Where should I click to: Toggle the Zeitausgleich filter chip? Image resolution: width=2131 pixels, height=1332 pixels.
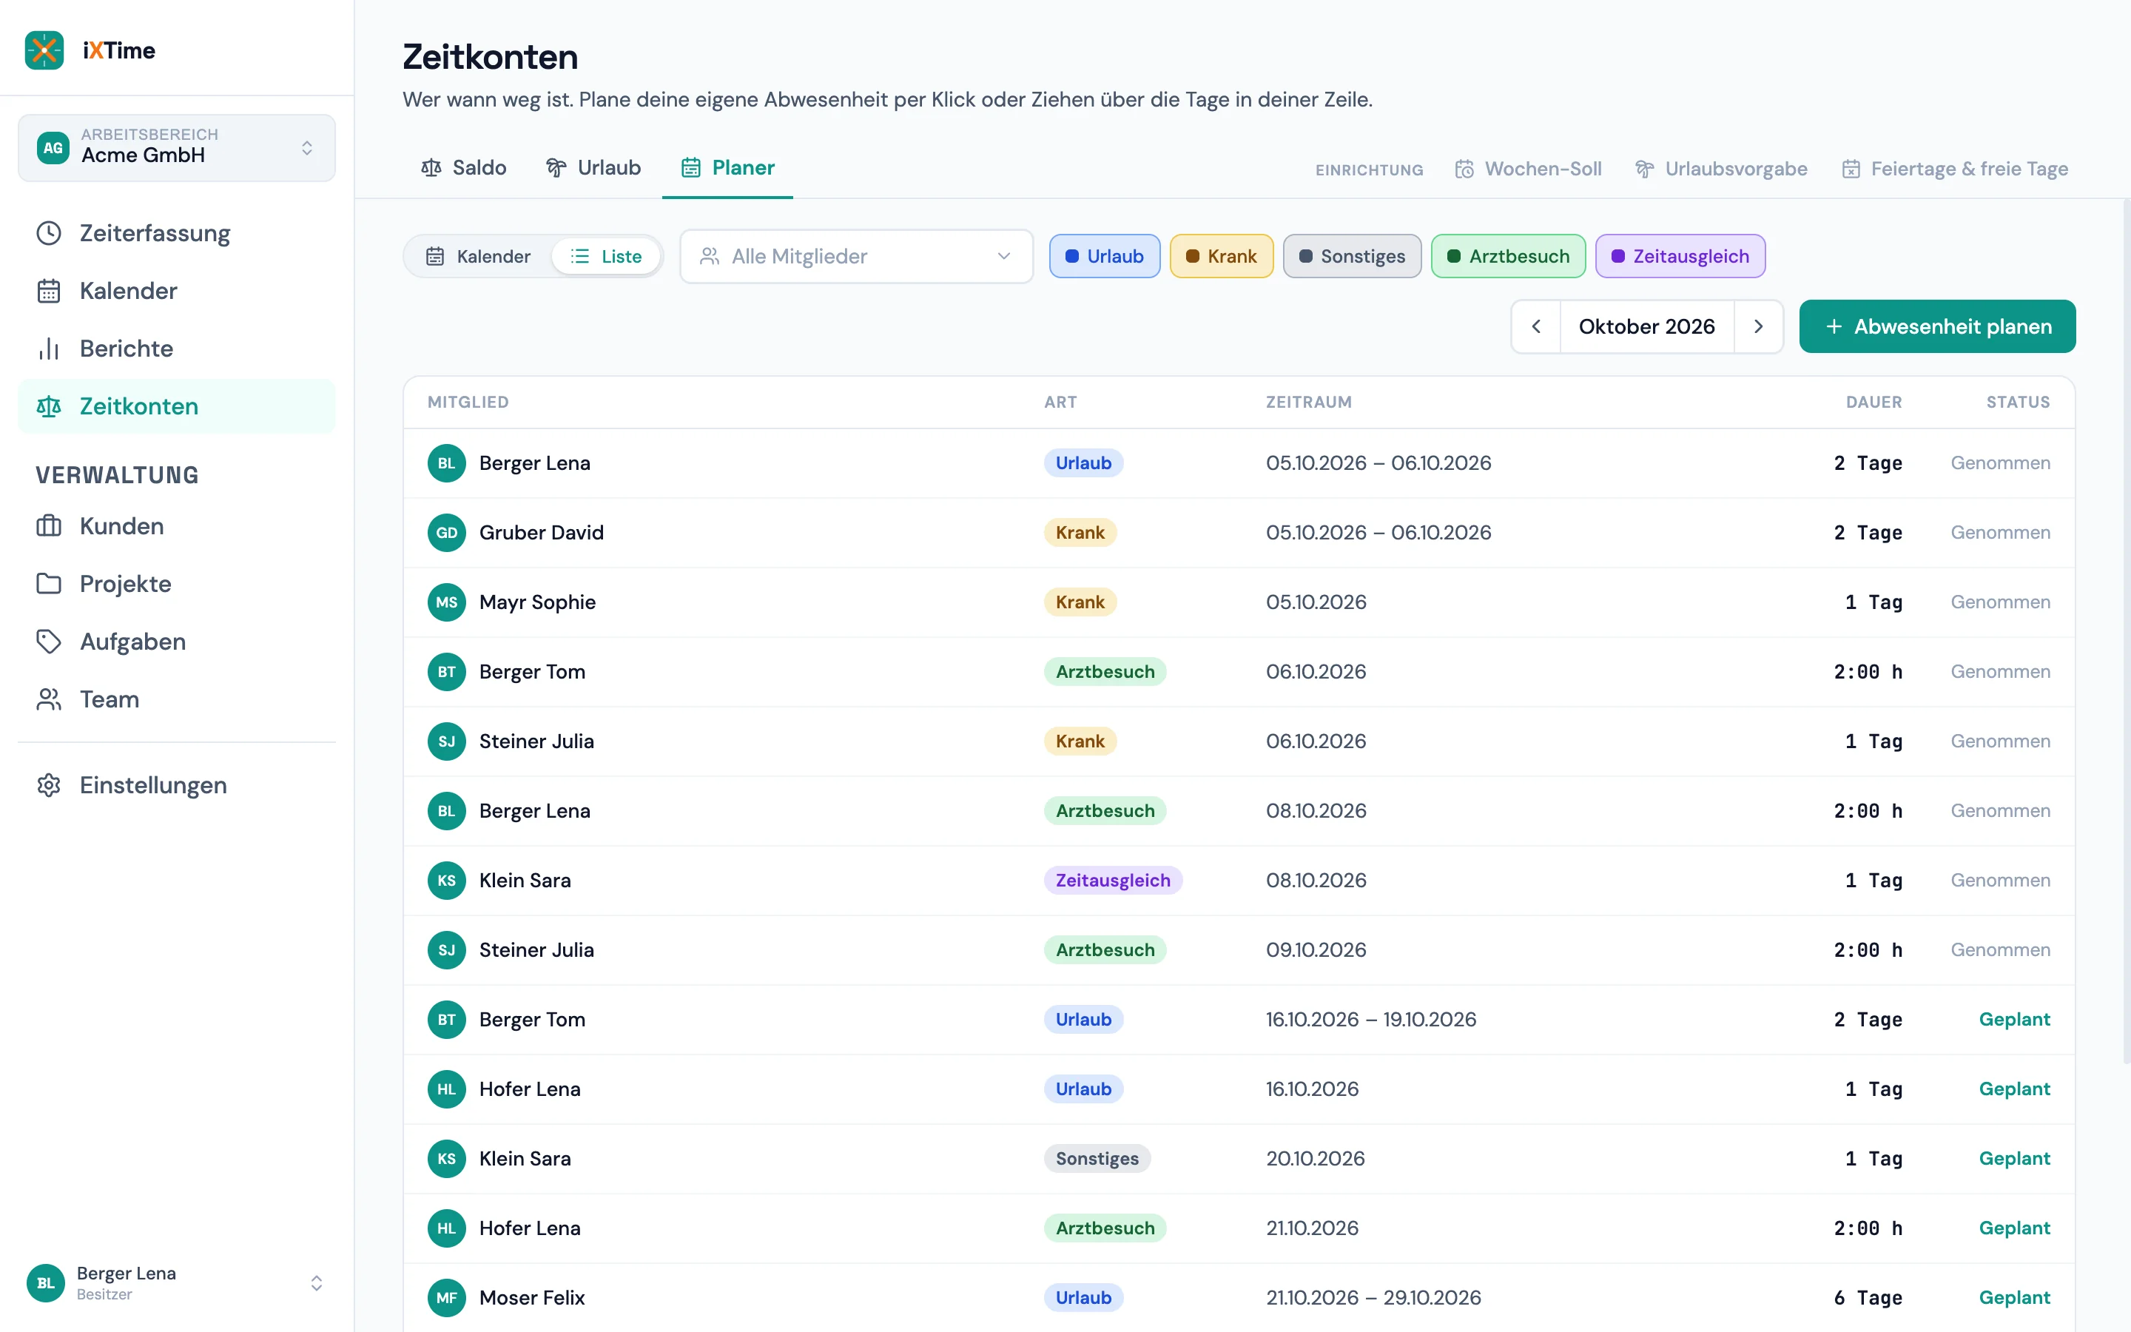pos(1680,256)
